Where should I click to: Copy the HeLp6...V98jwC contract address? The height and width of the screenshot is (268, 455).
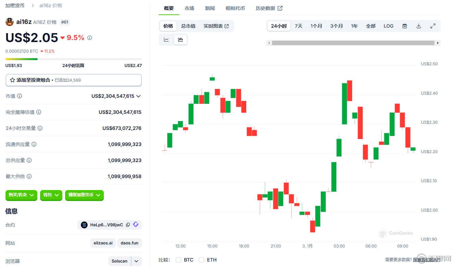coord(128,225)
